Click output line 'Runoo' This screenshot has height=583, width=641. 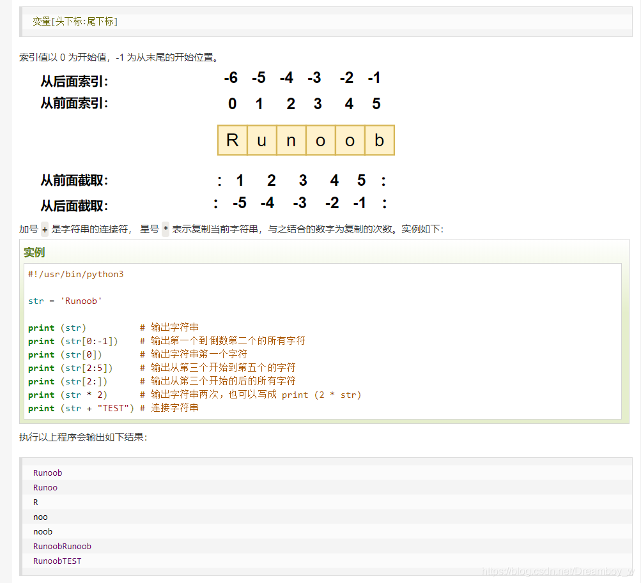(45, 487)
